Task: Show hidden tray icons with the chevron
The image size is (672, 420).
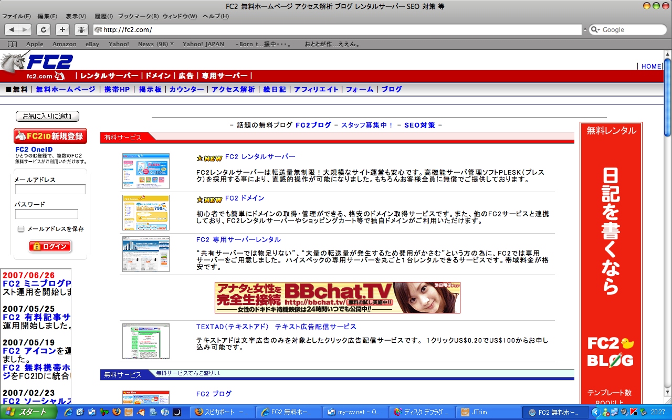Action: (x=596, y=412)
